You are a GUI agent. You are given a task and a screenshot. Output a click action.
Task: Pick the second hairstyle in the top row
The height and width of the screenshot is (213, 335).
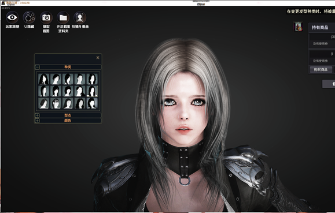[56, 79]
